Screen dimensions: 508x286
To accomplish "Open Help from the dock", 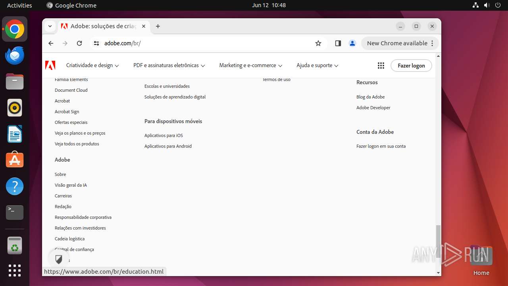I will (15, 186).
